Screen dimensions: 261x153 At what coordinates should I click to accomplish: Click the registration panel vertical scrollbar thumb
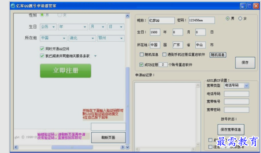(x=128, y=106)
